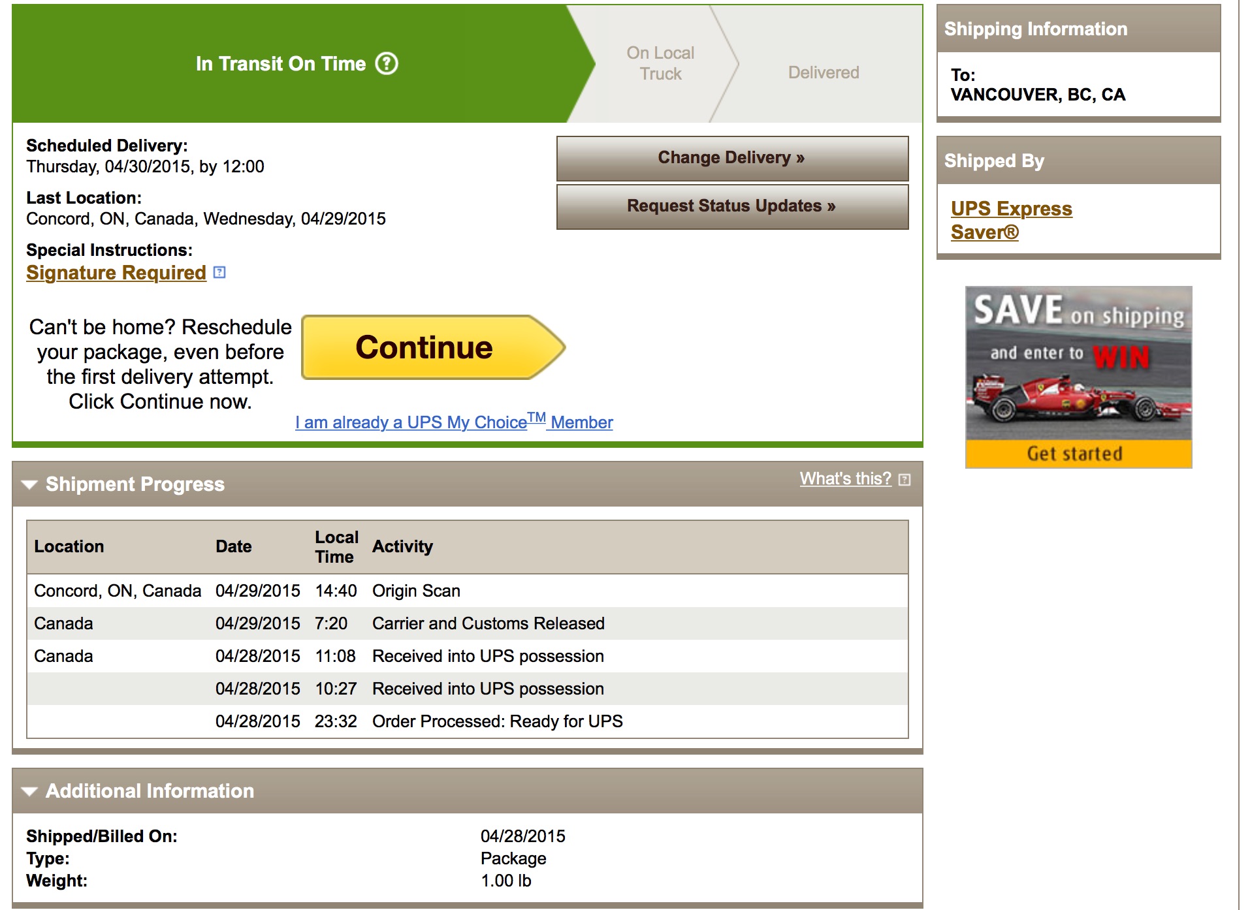Click the Origin Scan row in the progress table
The width and height of the screenshot is (1250, 910).
(468, 591)
